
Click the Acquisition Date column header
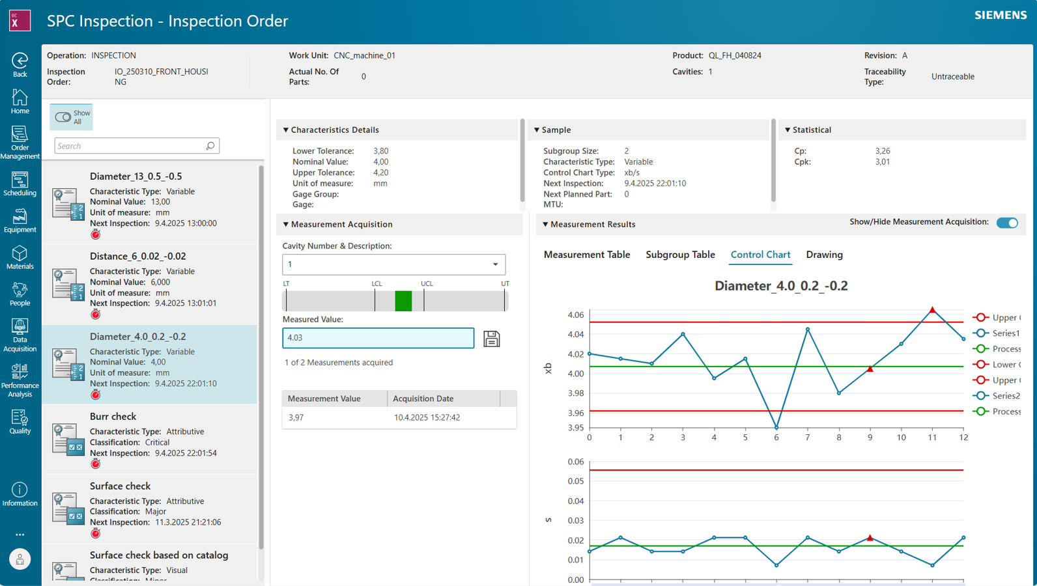443,398
